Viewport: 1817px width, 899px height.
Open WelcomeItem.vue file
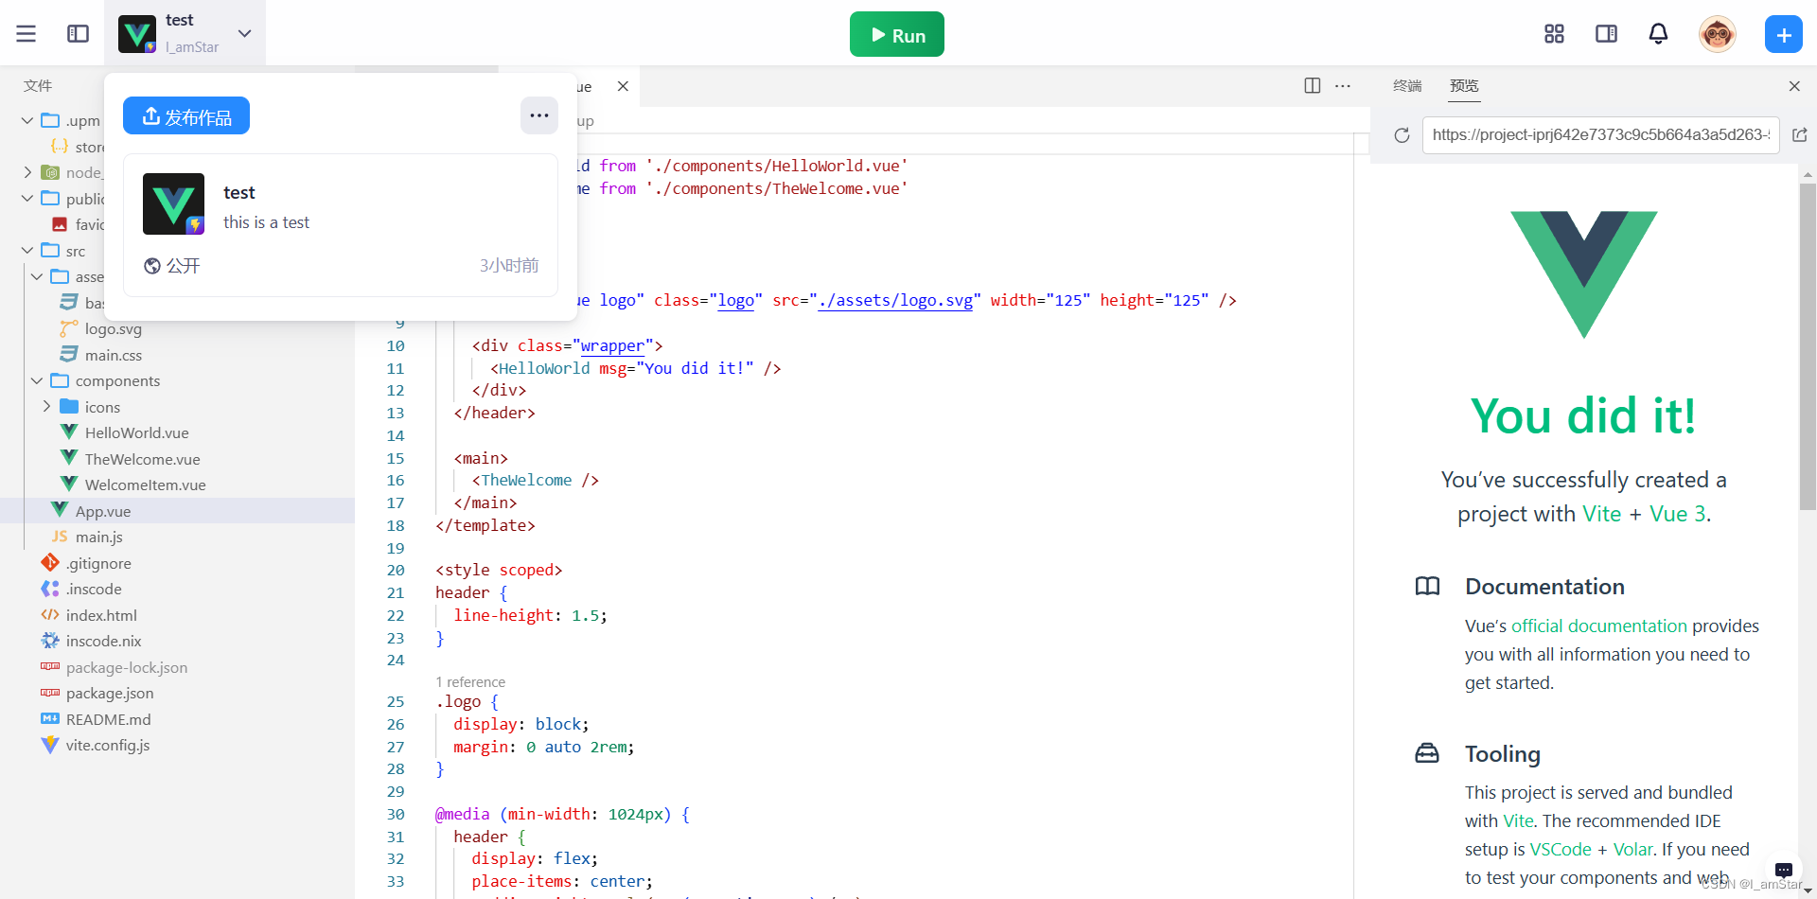[145, 485]
